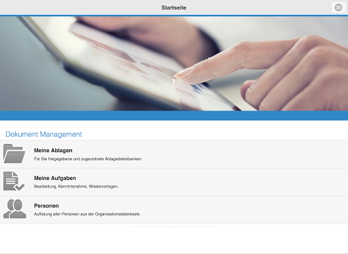The image size is (348, 254).
Task: Open the Meine Aufgaben title
Action: [55, 178]
